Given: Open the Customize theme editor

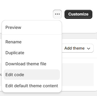Looking at the screenshot, I should pyautogui.click(x=78, y=14).
